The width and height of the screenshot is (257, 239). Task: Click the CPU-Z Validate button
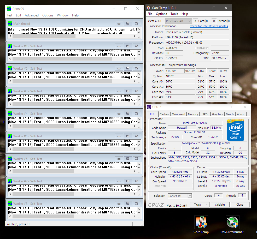click(220, 205)
